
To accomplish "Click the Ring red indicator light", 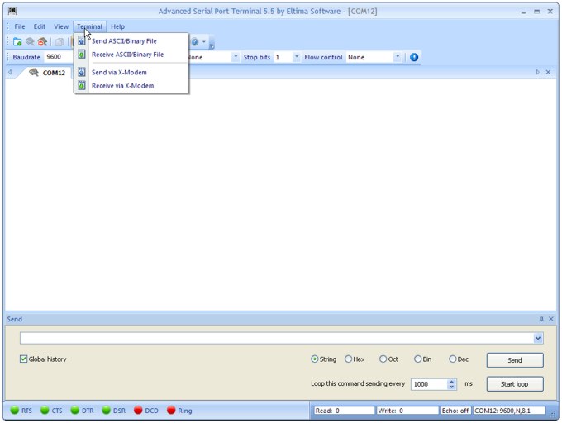I will click(171, 411).
